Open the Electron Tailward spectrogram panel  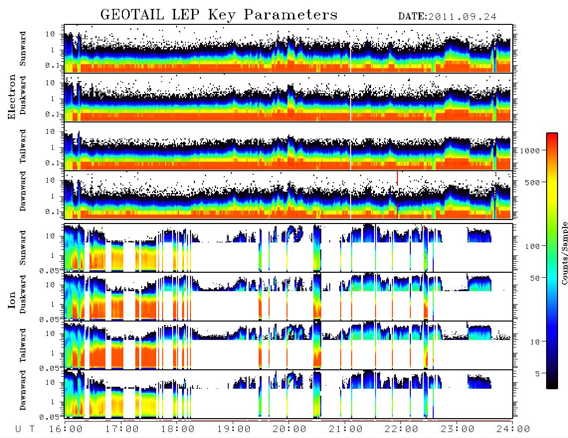(x=288, y=146)
